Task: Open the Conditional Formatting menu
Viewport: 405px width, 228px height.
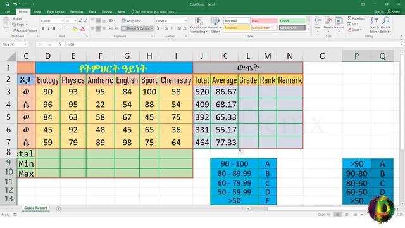Action: tap(198, 25)
